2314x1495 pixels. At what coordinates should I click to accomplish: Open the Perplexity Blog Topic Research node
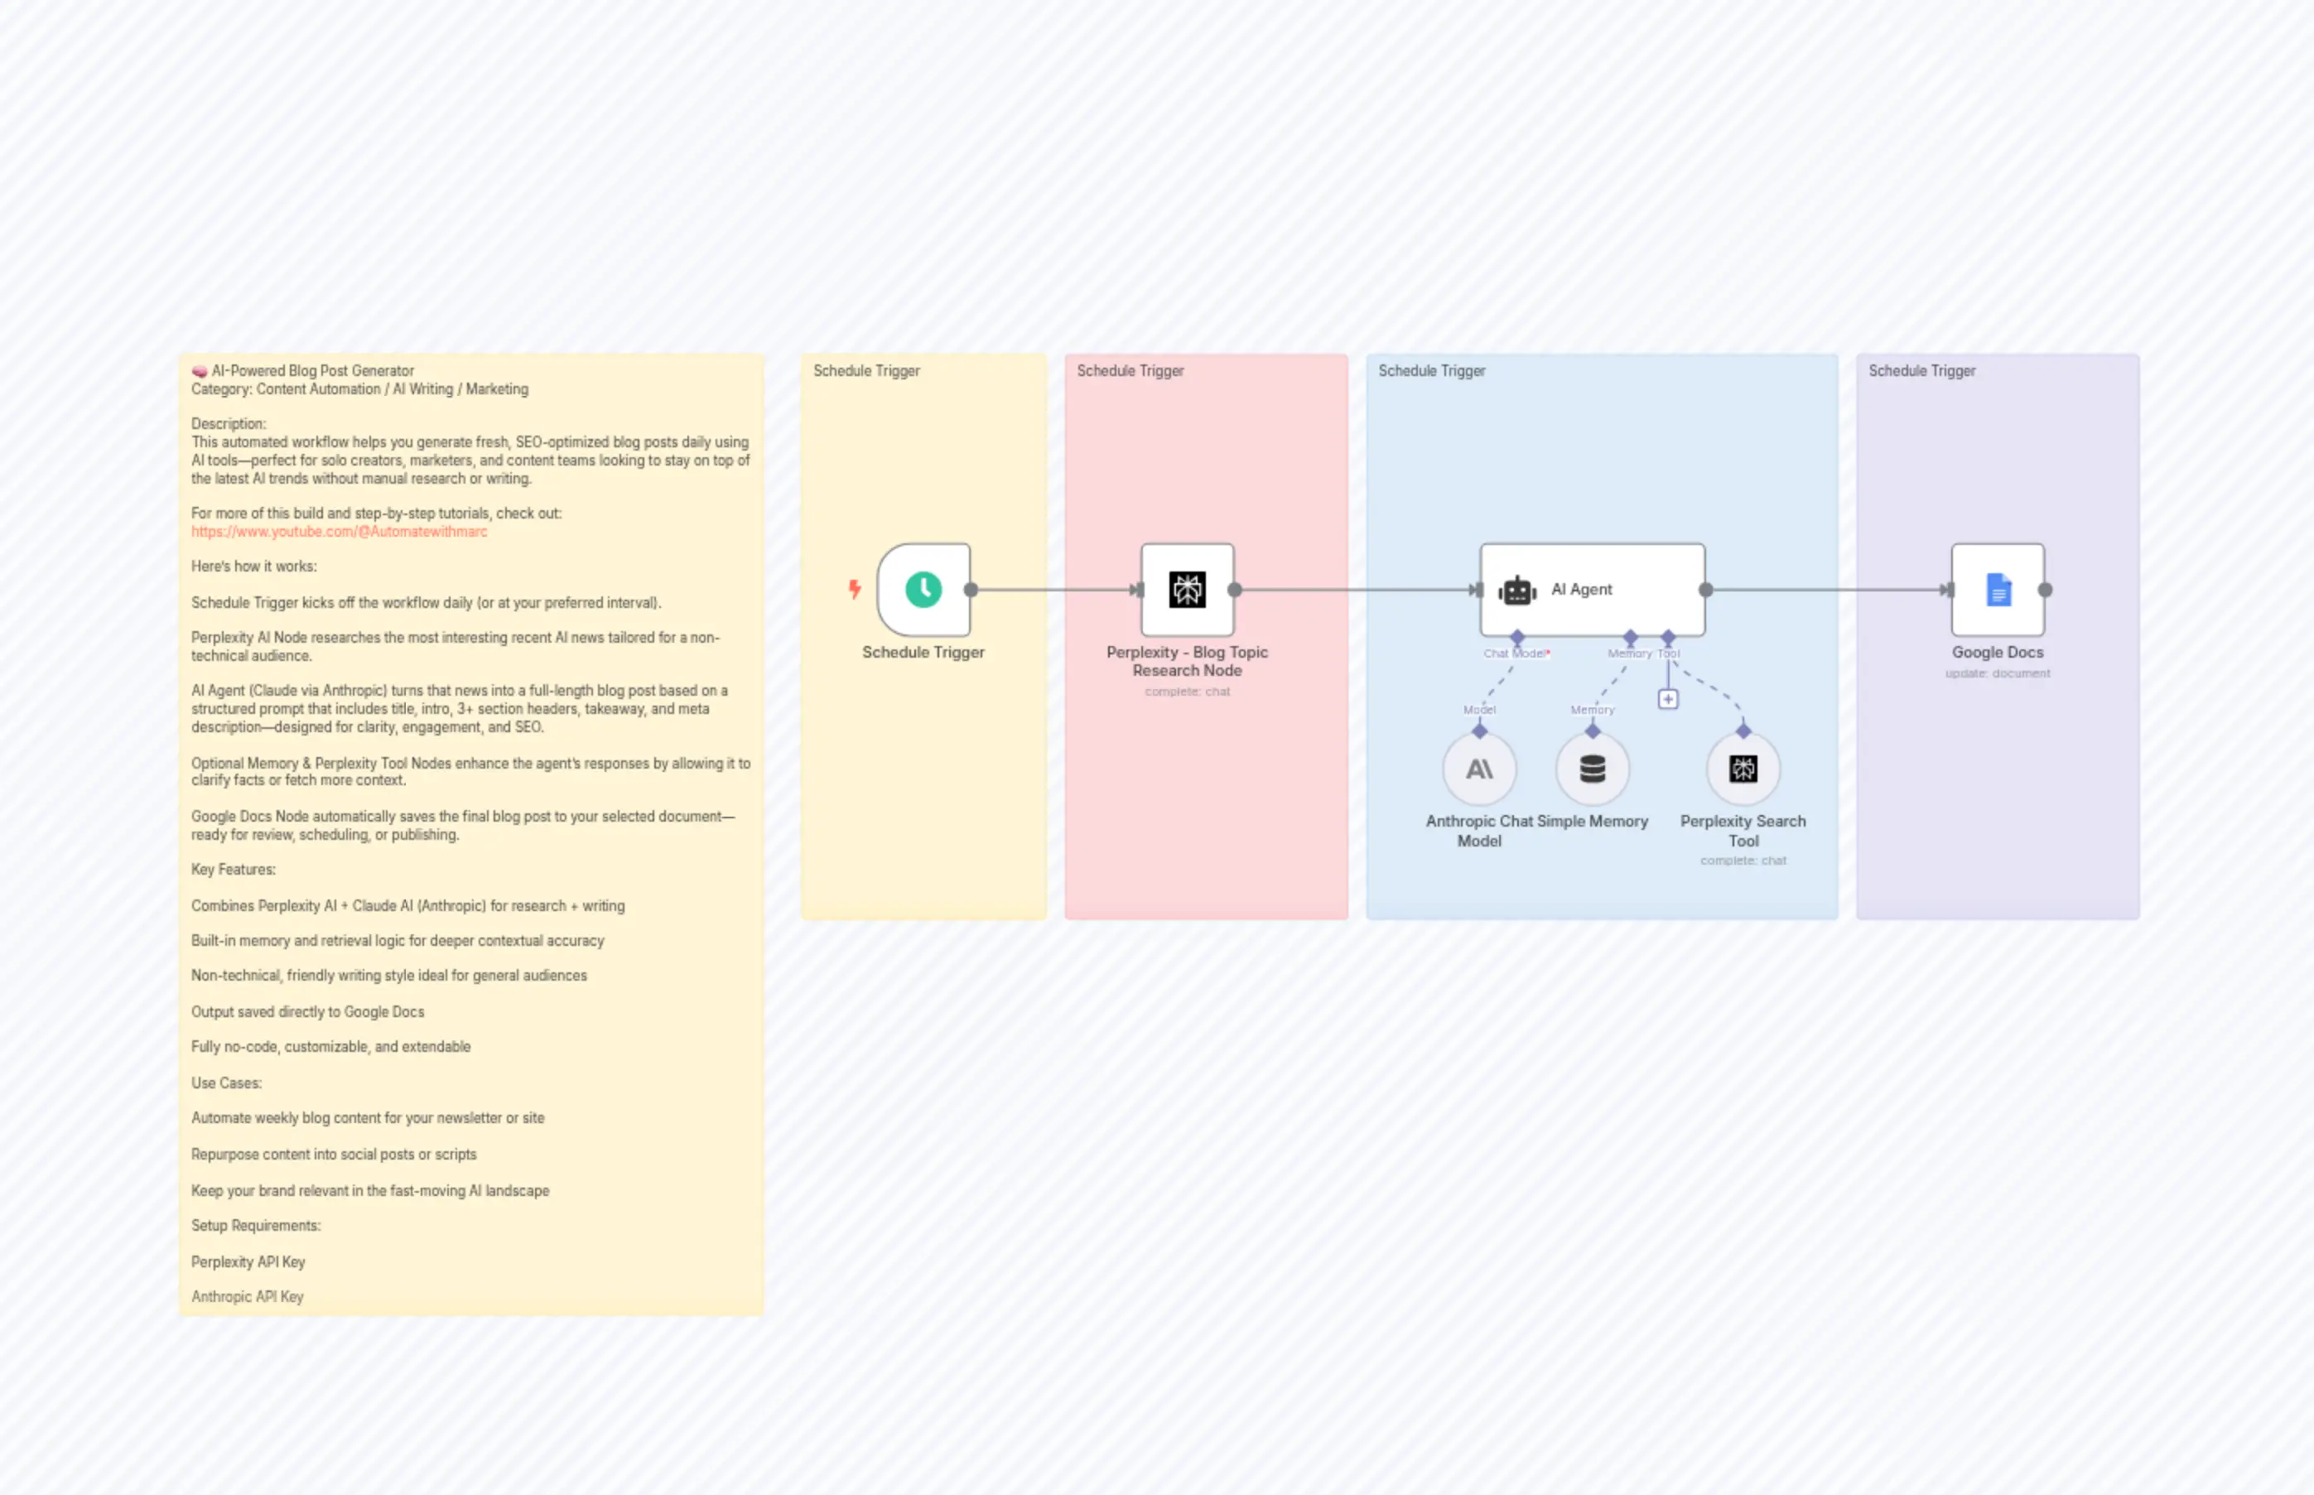point(1187,589)
